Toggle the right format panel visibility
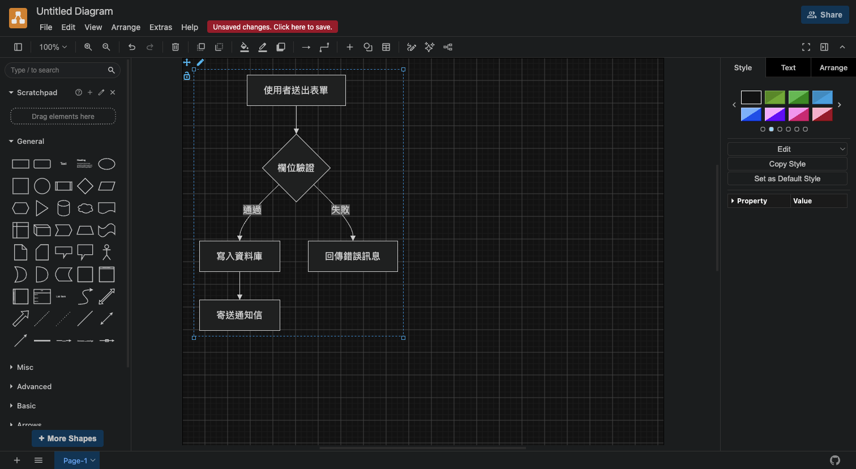Viewport: 856px width, 469px height. click(x=824, y=47)
